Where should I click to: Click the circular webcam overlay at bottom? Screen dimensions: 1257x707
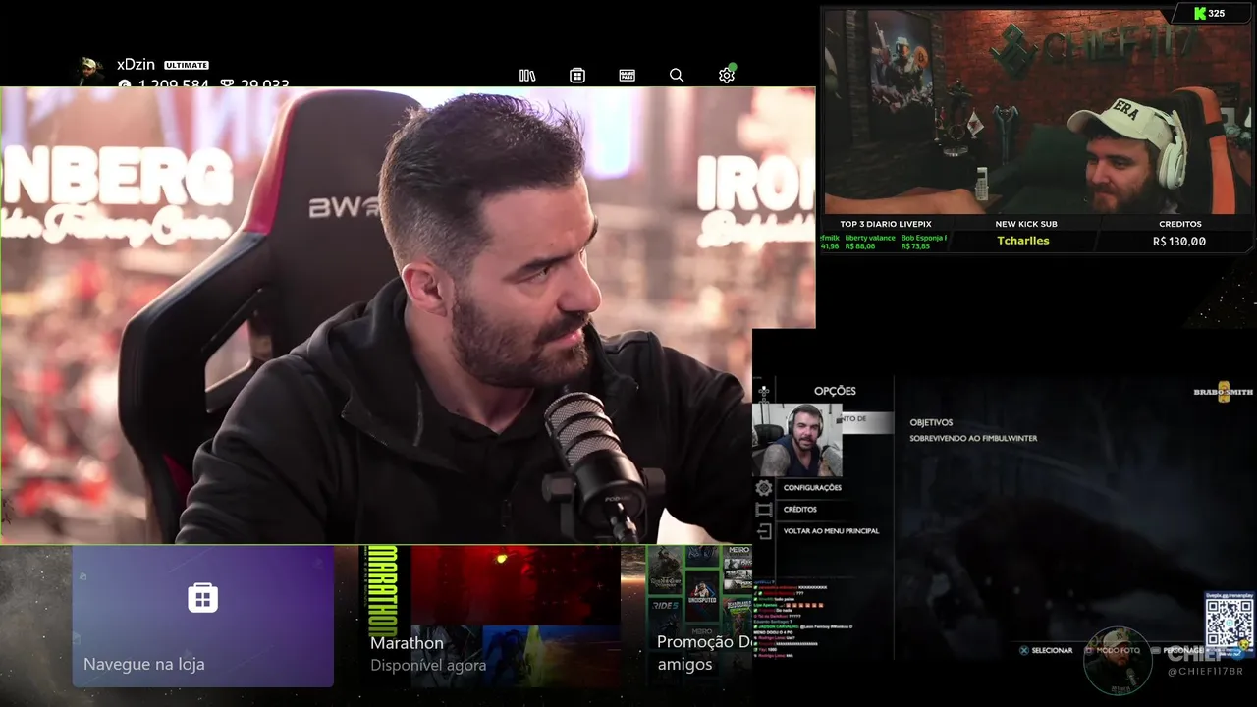pyautogui.click(x=1118, y=661)
